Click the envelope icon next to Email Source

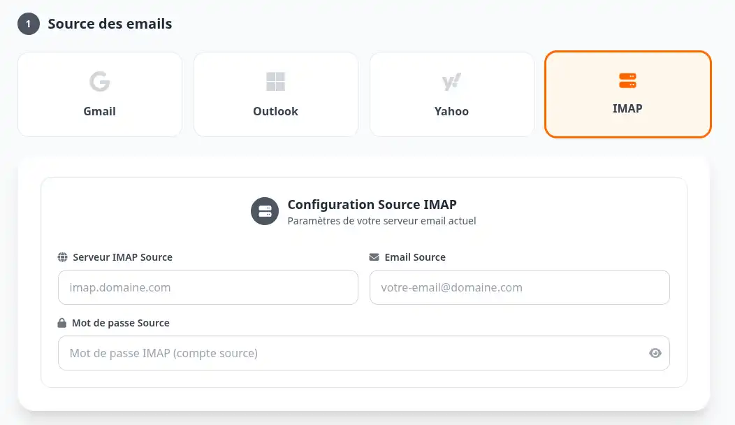tap(374, 257)
